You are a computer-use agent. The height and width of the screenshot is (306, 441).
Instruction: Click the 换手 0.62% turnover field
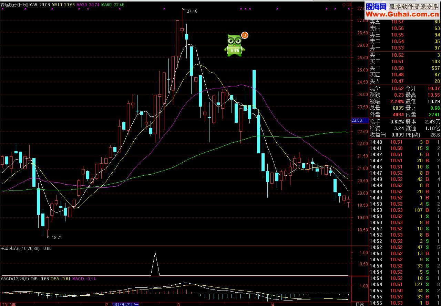tap(387, 122)
